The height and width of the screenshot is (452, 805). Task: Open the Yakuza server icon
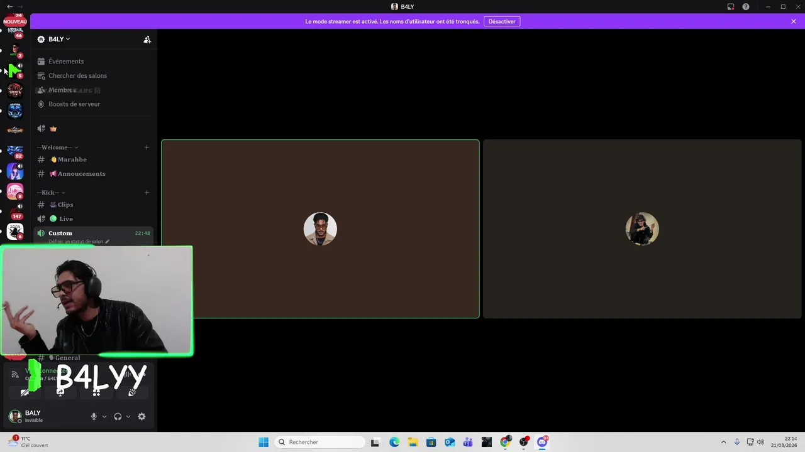pyautogui.click(x=15, y=91)
